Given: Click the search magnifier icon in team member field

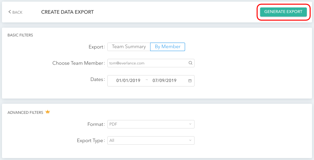Looking at the screenshot, I should click(190, 63).
